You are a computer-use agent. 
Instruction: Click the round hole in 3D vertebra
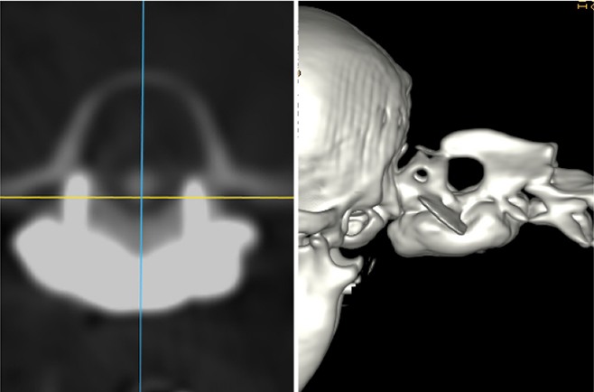point(466,173)
